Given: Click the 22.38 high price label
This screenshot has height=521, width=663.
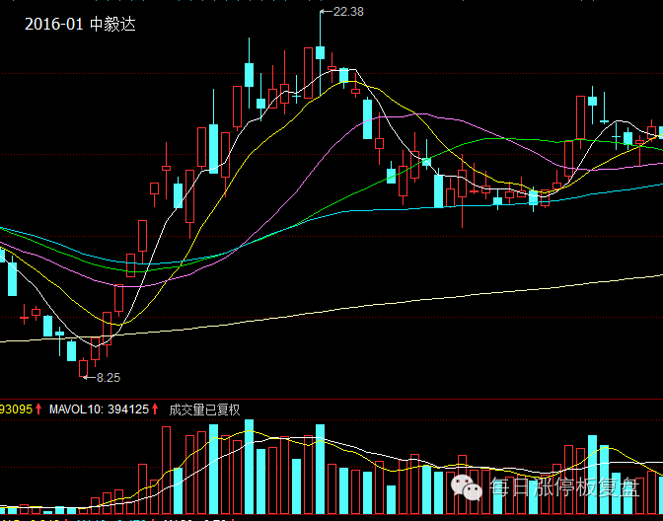Looking at the screenshot, I should click(348, 12).
